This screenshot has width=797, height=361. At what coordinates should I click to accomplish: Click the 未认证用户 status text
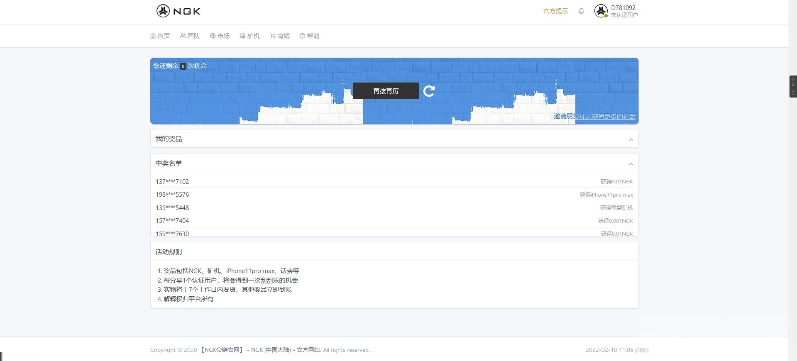[x=624, y=15]
